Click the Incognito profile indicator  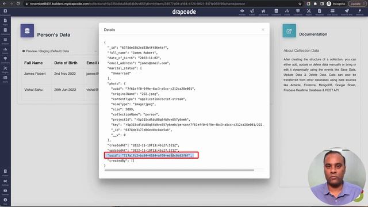click(x=336, y=4)
